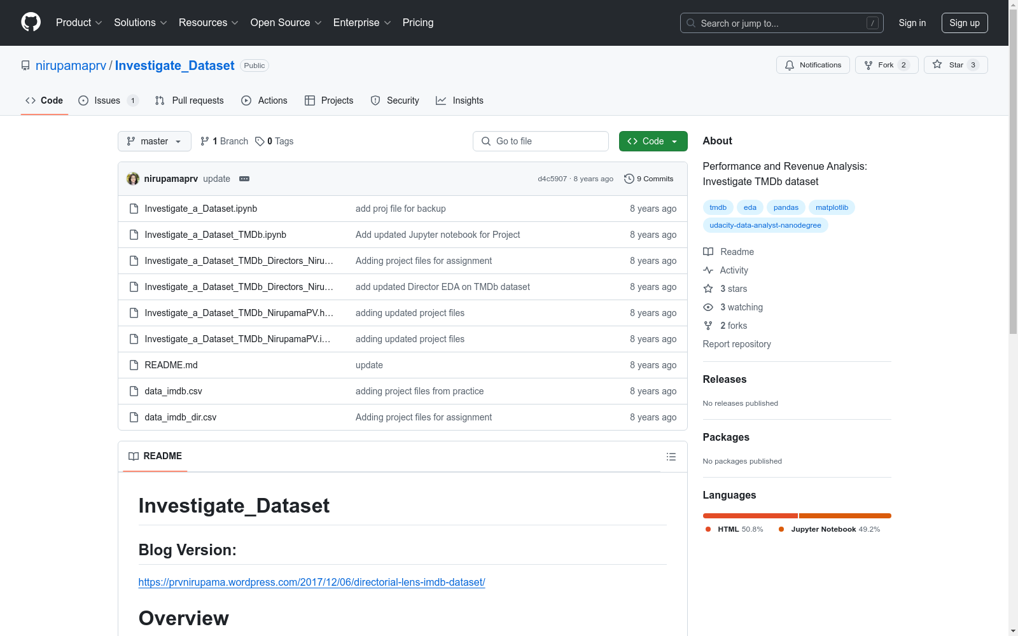Click the tmdb topic tag
The width and height of the screenshot is (1018, 636).
[x=718, y=207]
